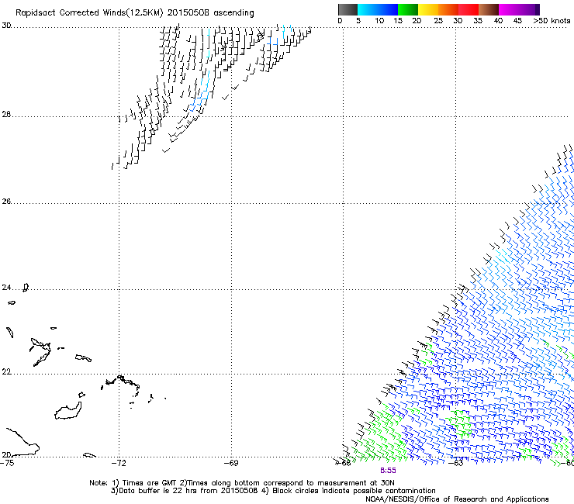Click the latitude label '20'
This screenshot has width=574, height=504.
6,454
